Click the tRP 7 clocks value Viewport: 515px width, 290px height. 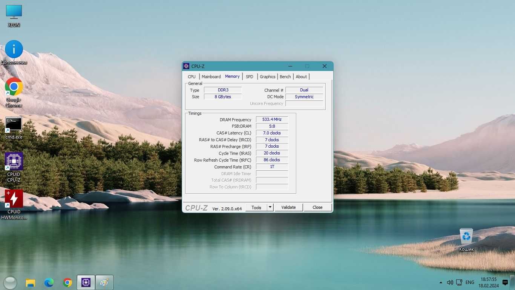tap(272, 146)
